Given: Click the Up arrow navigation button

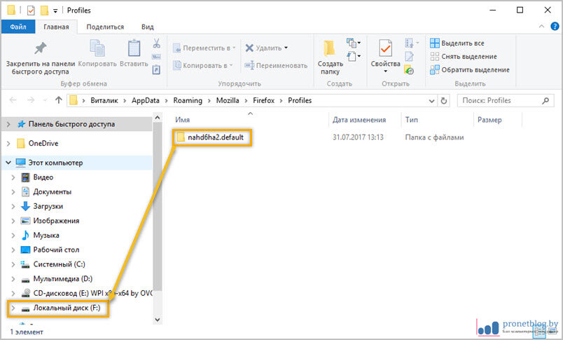Looking at the screenshot, I should pyautogui.click(x=58, y=100).
